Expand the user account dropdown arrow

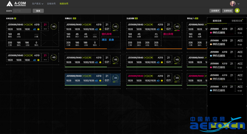coord(239,4)
